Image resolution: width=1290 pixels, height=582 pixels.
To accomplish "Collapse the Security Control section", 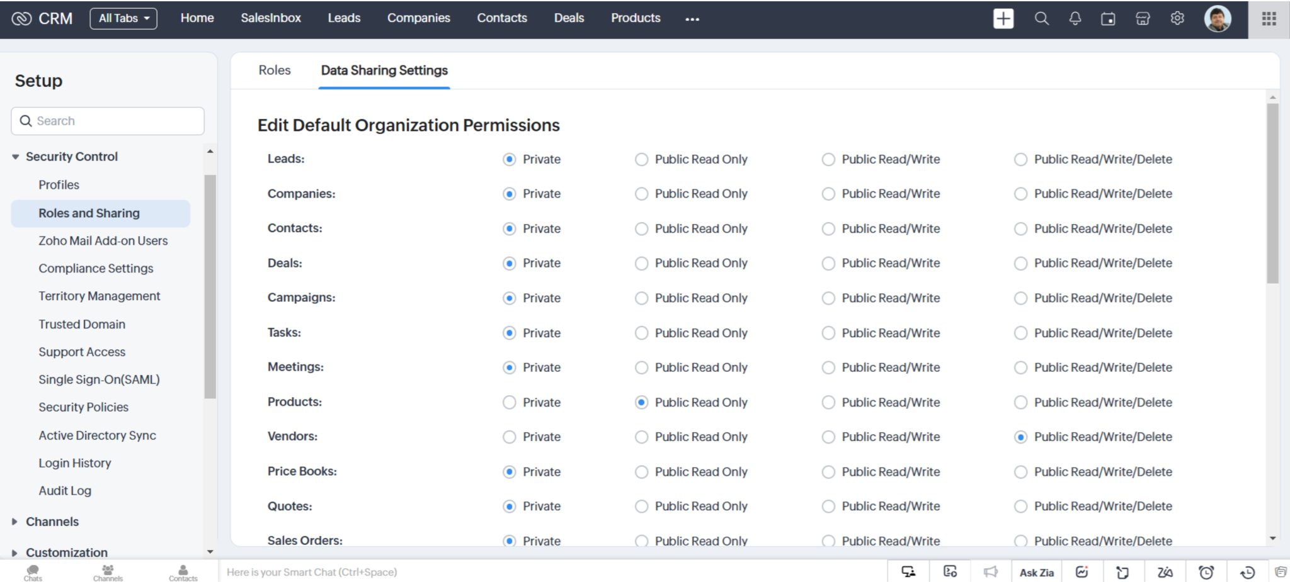I will click(16, 156).
